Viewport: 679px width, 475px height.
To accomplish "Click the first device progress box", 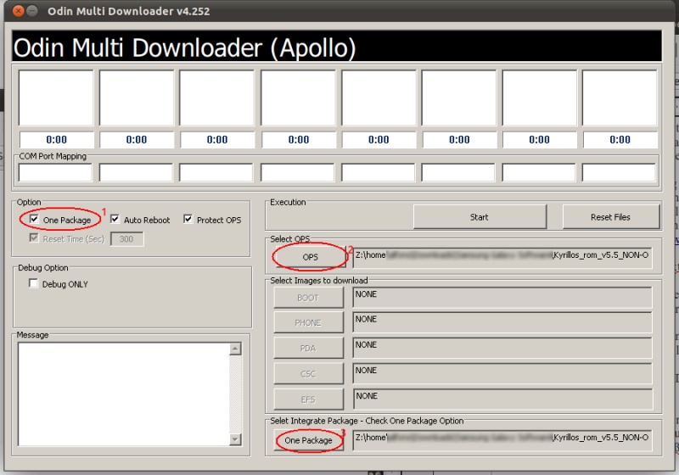I will click(x=56, y=98).
